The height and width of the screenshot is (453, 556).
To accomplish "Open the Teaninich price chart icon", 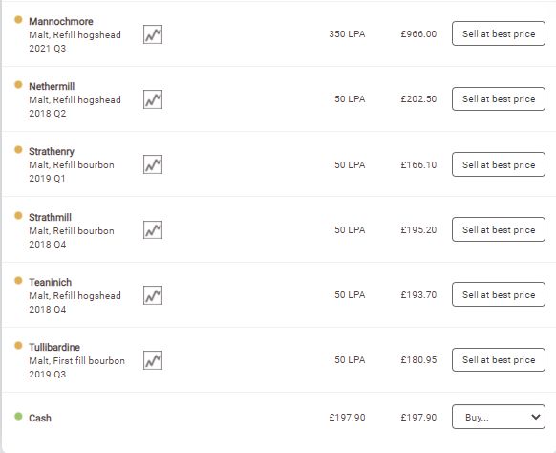I will pos(153,295).
